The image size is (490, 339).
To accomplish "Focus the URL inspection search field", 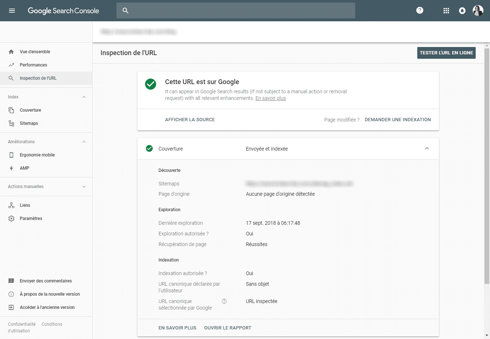I will coord(236,11).
